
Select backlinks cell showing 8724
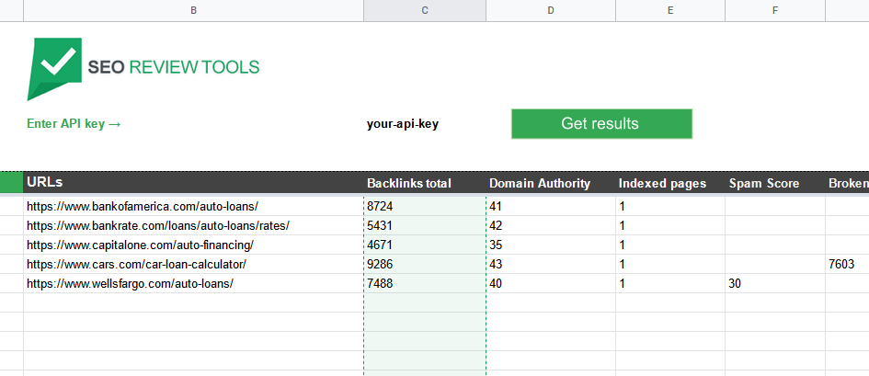(x=425, y=207)
